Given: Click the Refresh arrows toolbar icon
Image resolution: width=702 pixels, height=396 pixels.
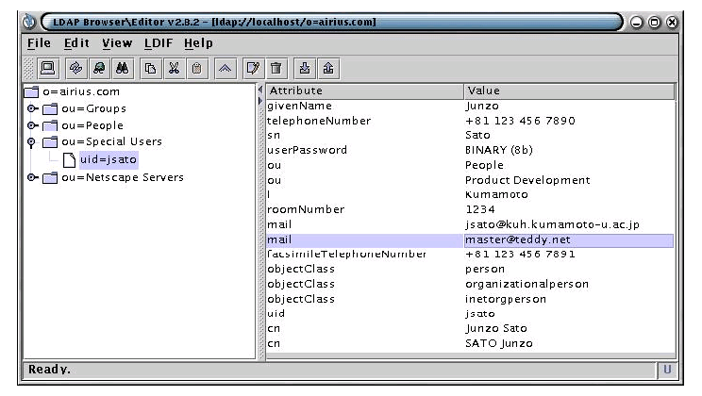Looking at the screenshot, I should (x=75, y=69).
